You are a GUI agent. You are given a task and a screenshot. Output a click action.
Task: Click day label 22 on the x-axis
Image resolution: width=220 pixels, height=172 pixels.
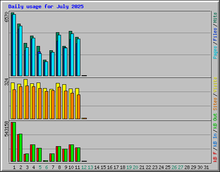[148, 167]
